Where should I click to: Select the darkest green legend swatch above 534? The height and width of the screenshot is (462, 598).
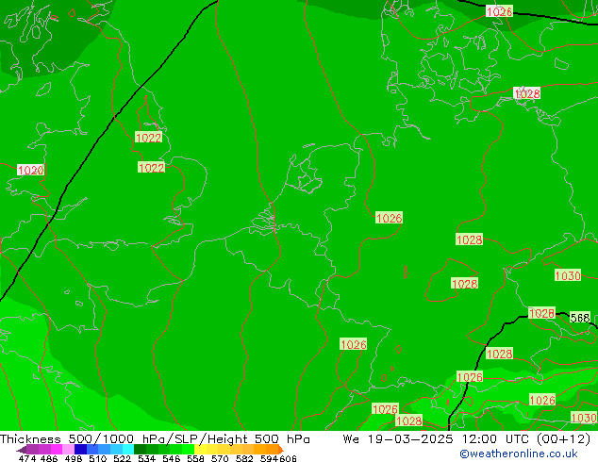[x=140, y=450]
